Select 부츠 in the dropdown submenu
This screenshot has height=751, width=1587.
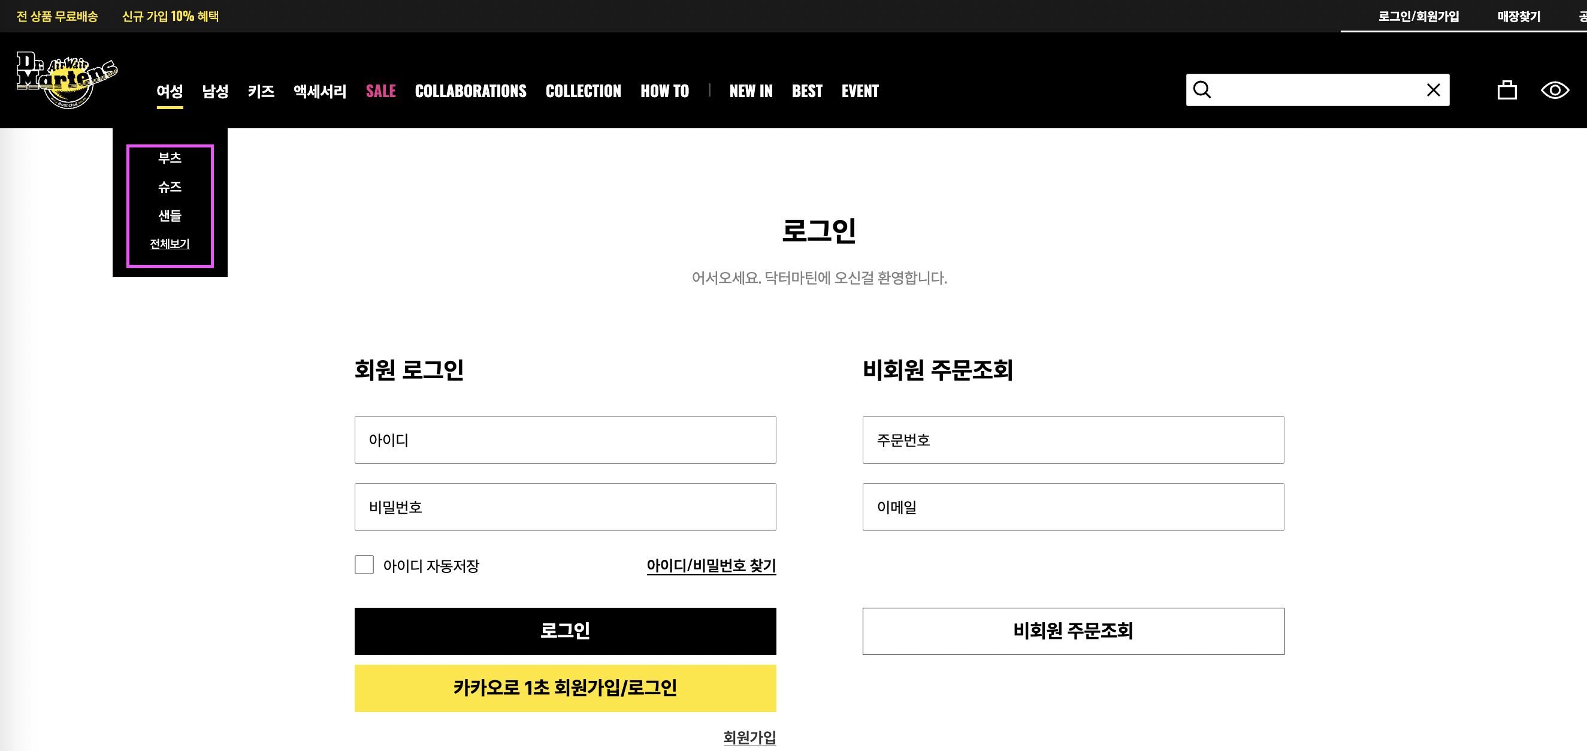click(170, 158)
